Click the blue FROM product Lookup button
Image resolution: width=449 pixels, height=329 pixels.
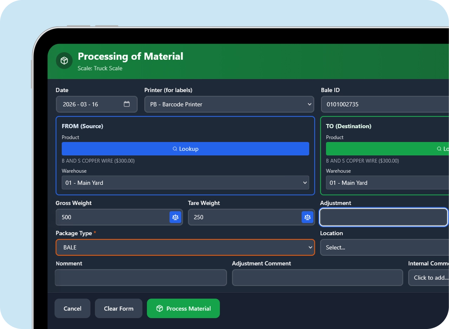[x=186, y=149]
